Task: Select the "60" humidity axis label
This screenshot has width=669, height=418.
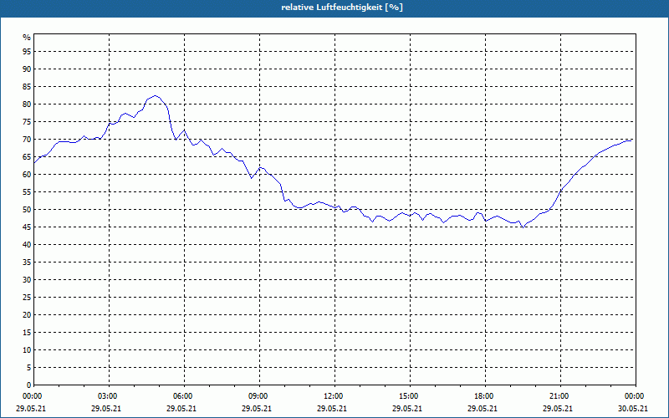Action: [x=27, y=174]
